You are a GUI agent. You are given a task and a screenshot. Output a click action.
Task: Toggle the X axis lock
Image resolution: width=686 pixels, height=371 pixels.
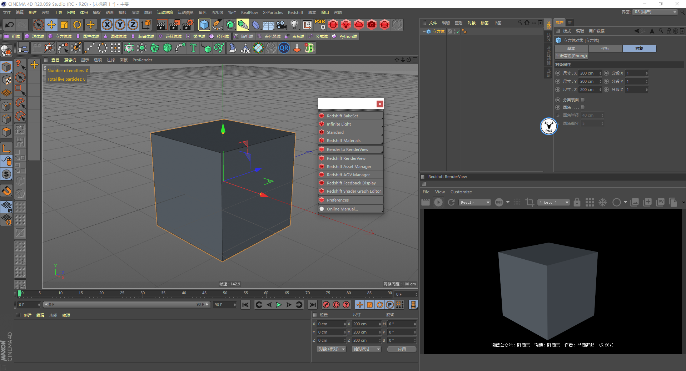(x=107, y=25)
